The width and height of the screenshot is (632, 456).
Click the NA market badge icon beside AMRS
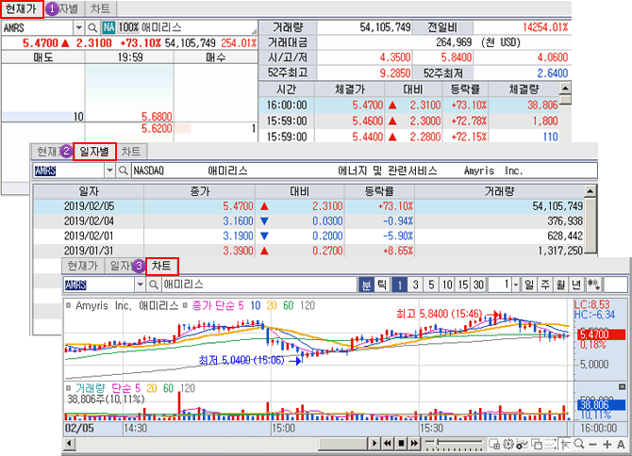[108, 27]
